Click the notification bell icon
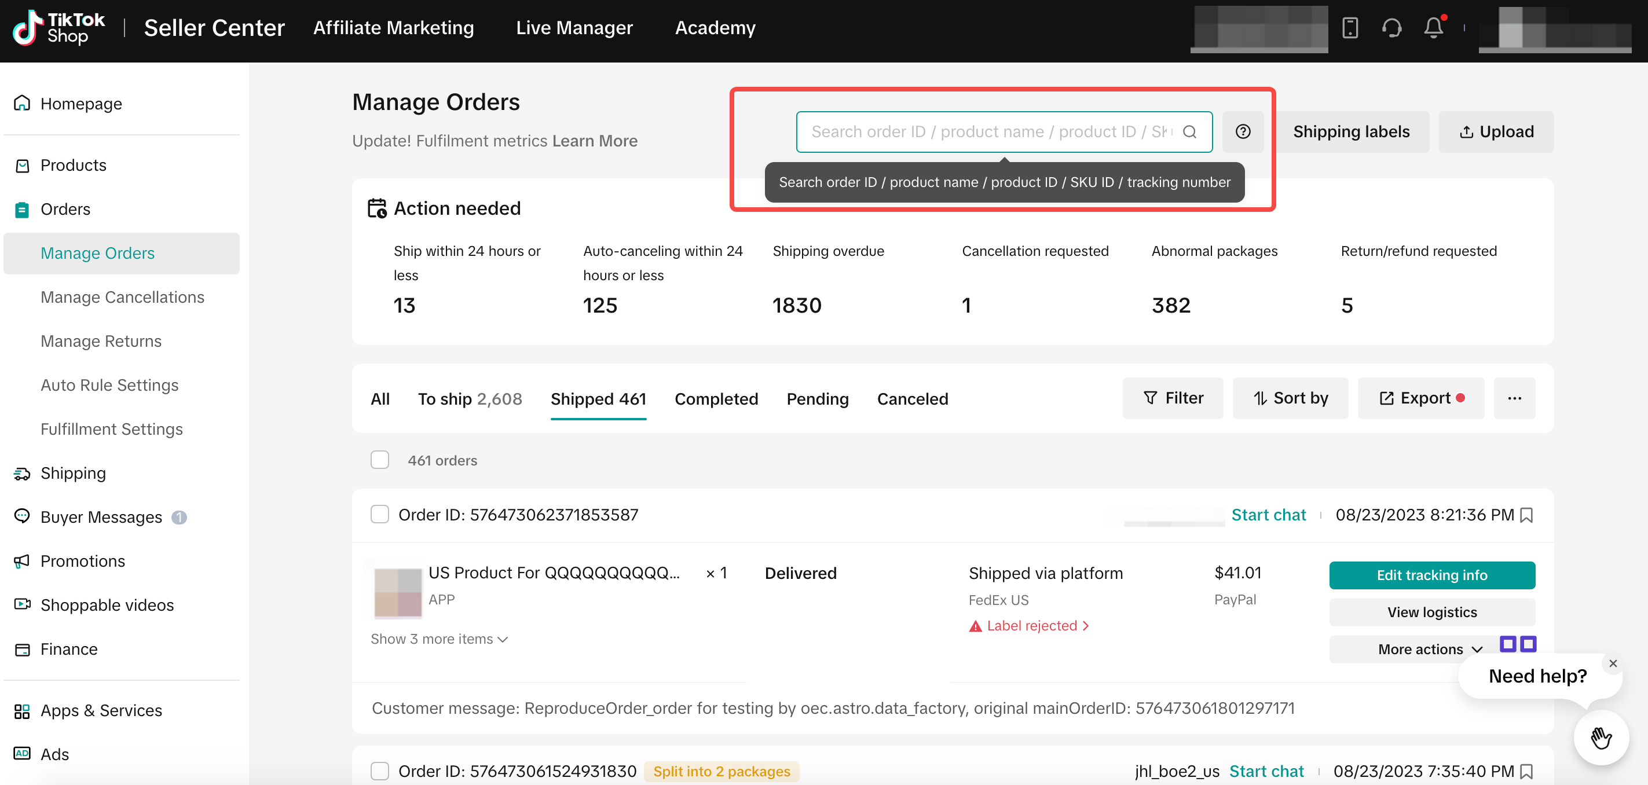 [x=1433, y=28]
